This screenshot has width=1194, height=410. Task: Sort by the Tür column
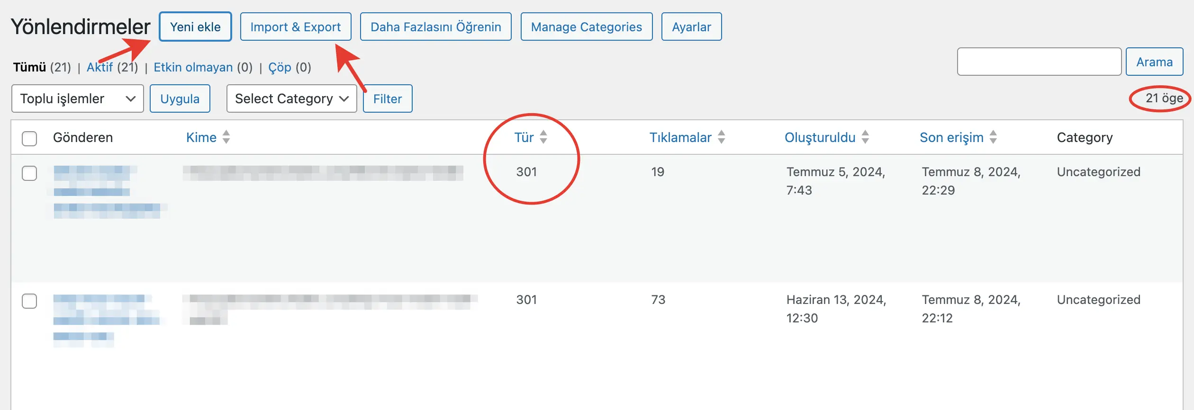tap(524, 137)
